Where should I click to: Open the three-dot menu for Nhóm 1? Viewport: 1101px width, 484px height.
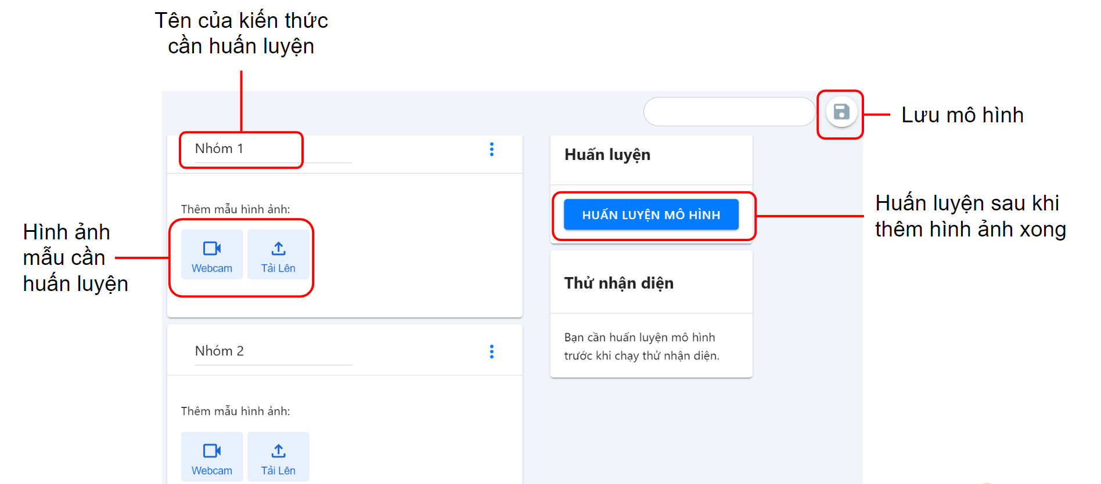[492, 150]
